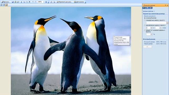Open the Изменить размер task pane menu arrow

coord(166,5)
